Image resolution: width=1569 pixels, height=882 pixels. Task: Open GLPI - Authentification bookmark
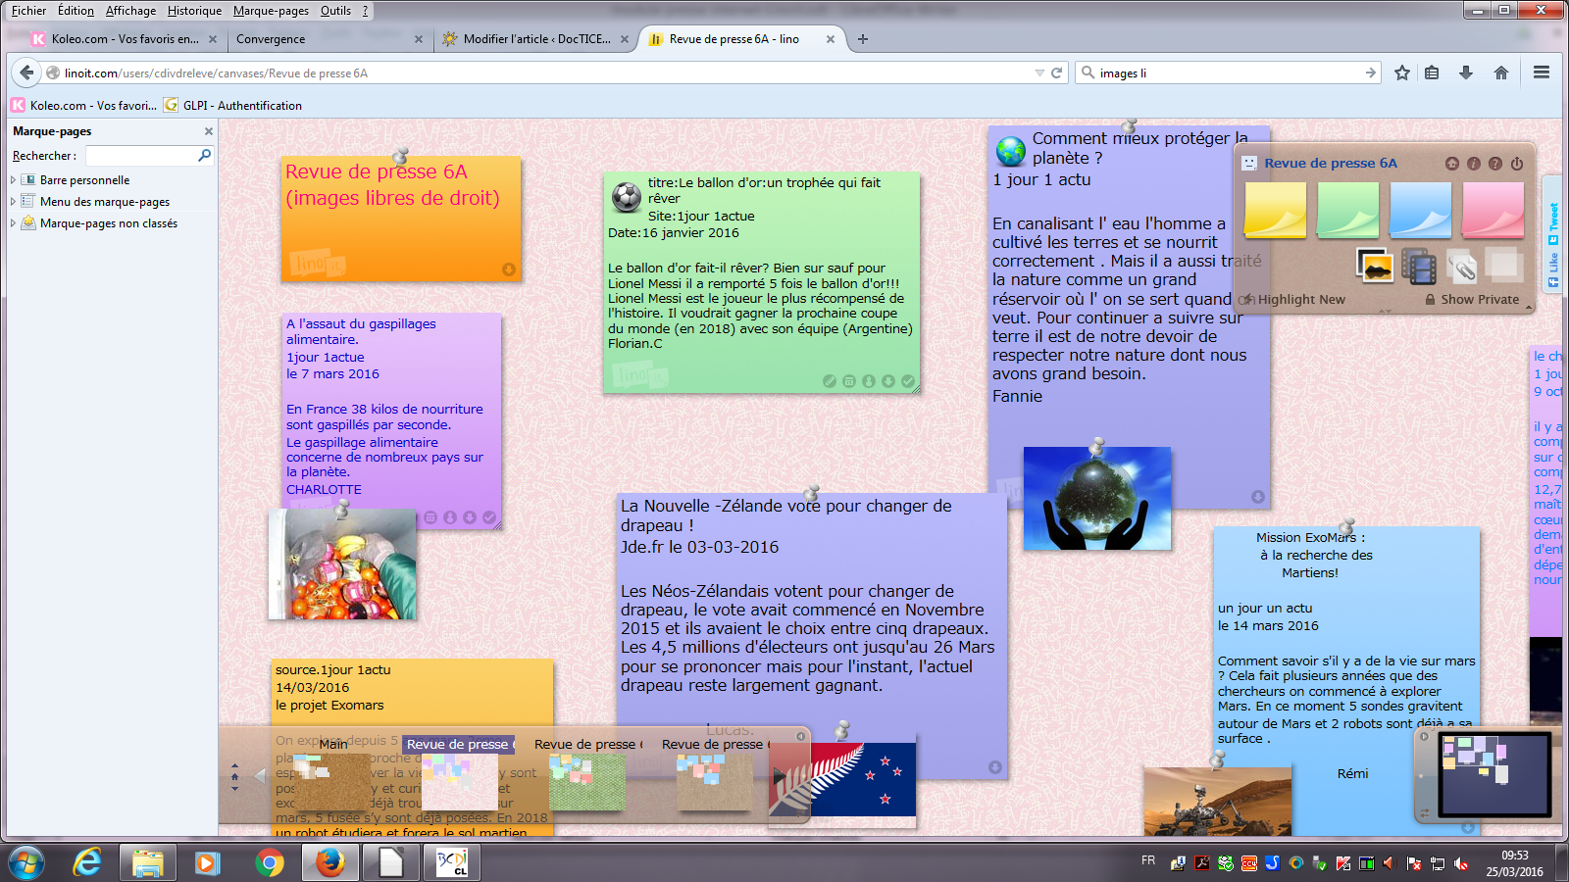point(233,105)
